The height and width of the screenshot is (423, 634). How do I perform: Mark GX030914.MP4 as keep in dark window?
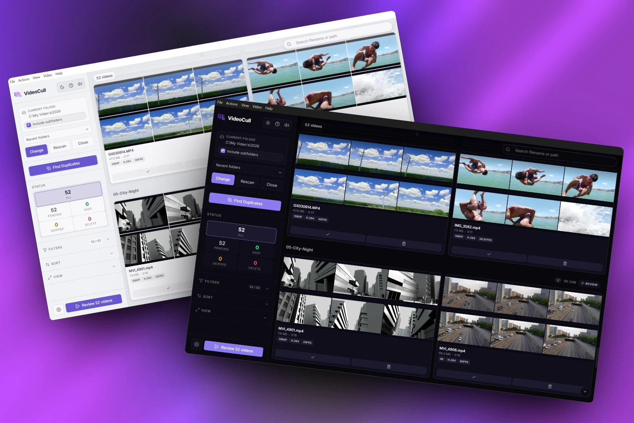[x=328, y=234]
